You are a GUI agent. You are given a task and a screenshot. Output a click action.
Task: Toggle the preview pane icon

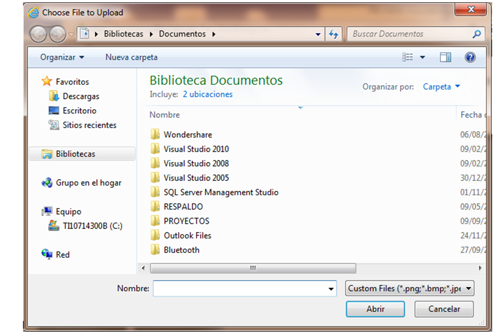click(x=445, y=57)
